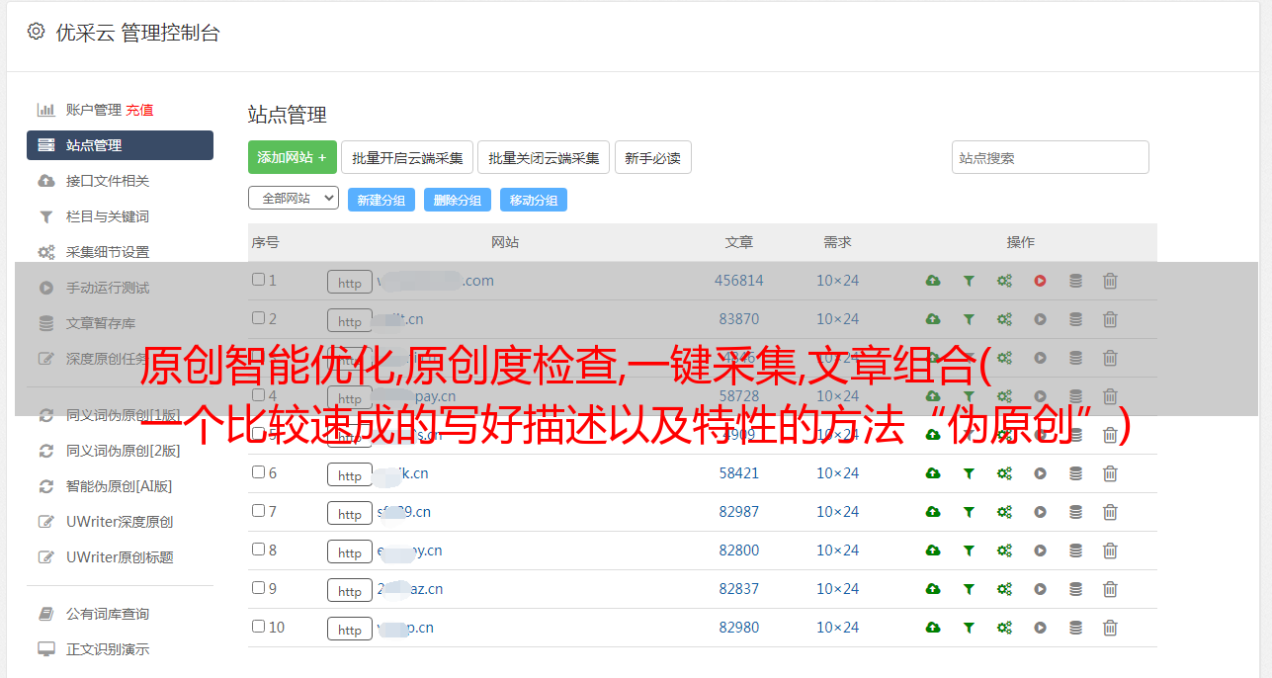Click the red 充值 link
This screenshot has height=678, width=1272.
[139, 110]
